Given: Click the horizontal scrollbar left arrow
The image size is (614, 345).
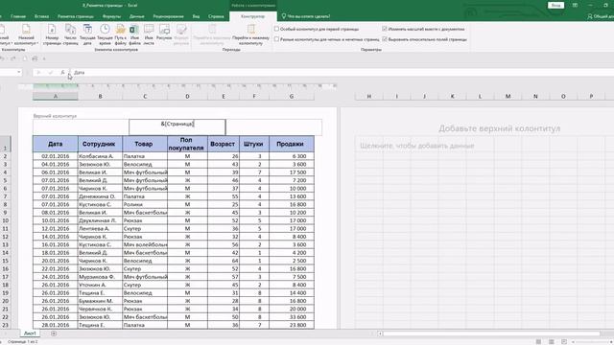Looking at the screenshot, I should point(380,333).
